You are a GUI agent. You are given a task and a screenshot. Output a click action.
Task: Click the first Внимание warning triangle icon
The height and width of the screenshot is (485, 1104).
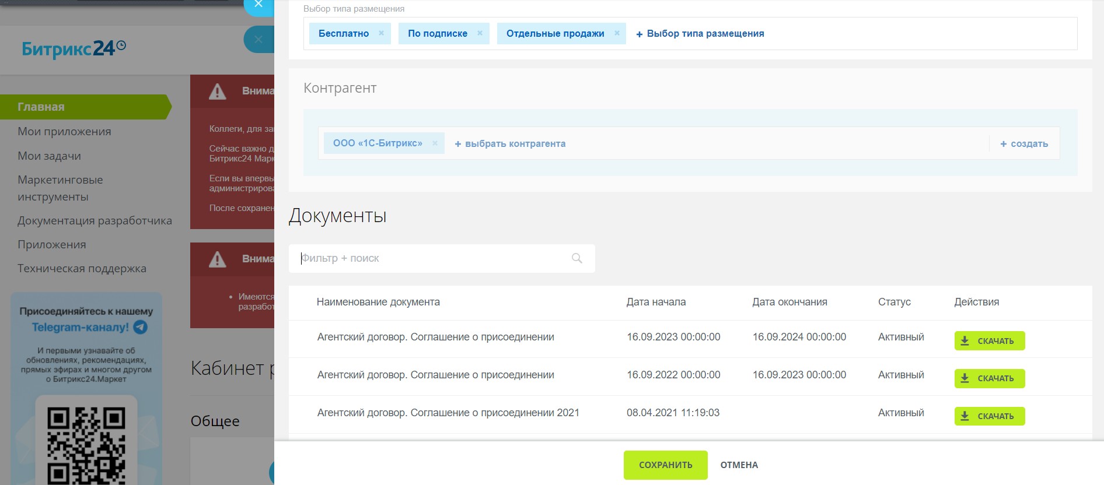point(218,92)
